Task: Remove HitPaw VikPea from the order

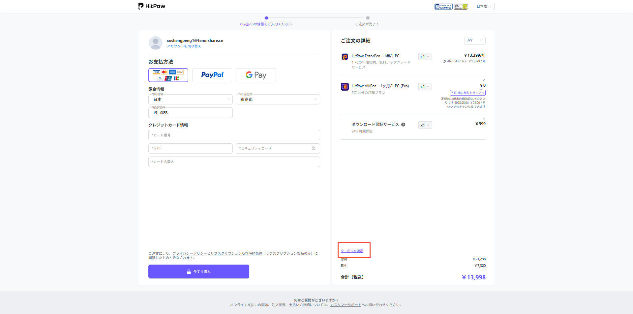Action: point(484,80)
